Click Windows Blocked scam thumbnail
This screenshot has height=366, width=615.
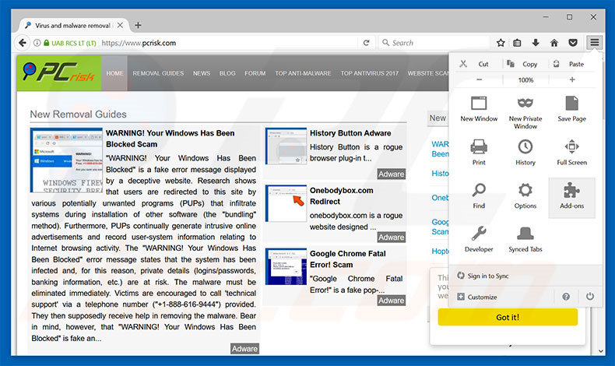coord(66,160)
